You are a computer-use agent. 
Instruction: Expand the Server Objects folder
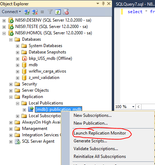tap(11, 91)
